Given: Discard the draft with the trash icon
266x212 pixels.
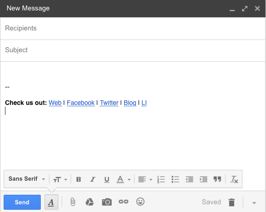Looking at the screenshot, I should (232, 202).
